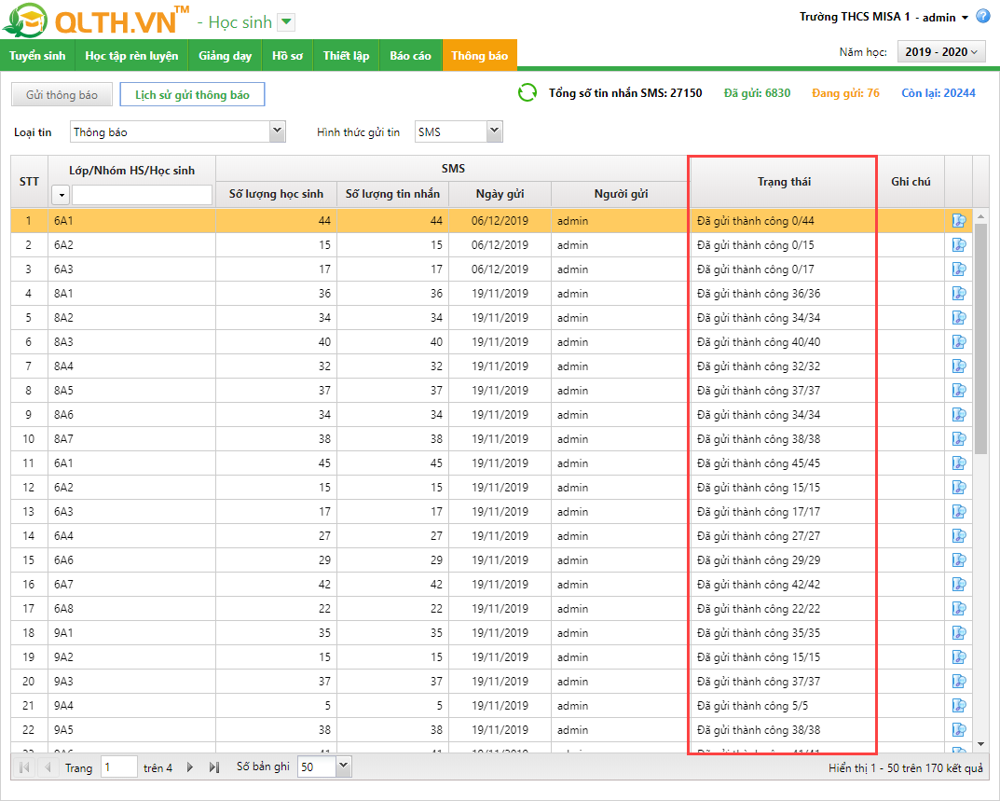Click the class name filter text box

point(142,195)
